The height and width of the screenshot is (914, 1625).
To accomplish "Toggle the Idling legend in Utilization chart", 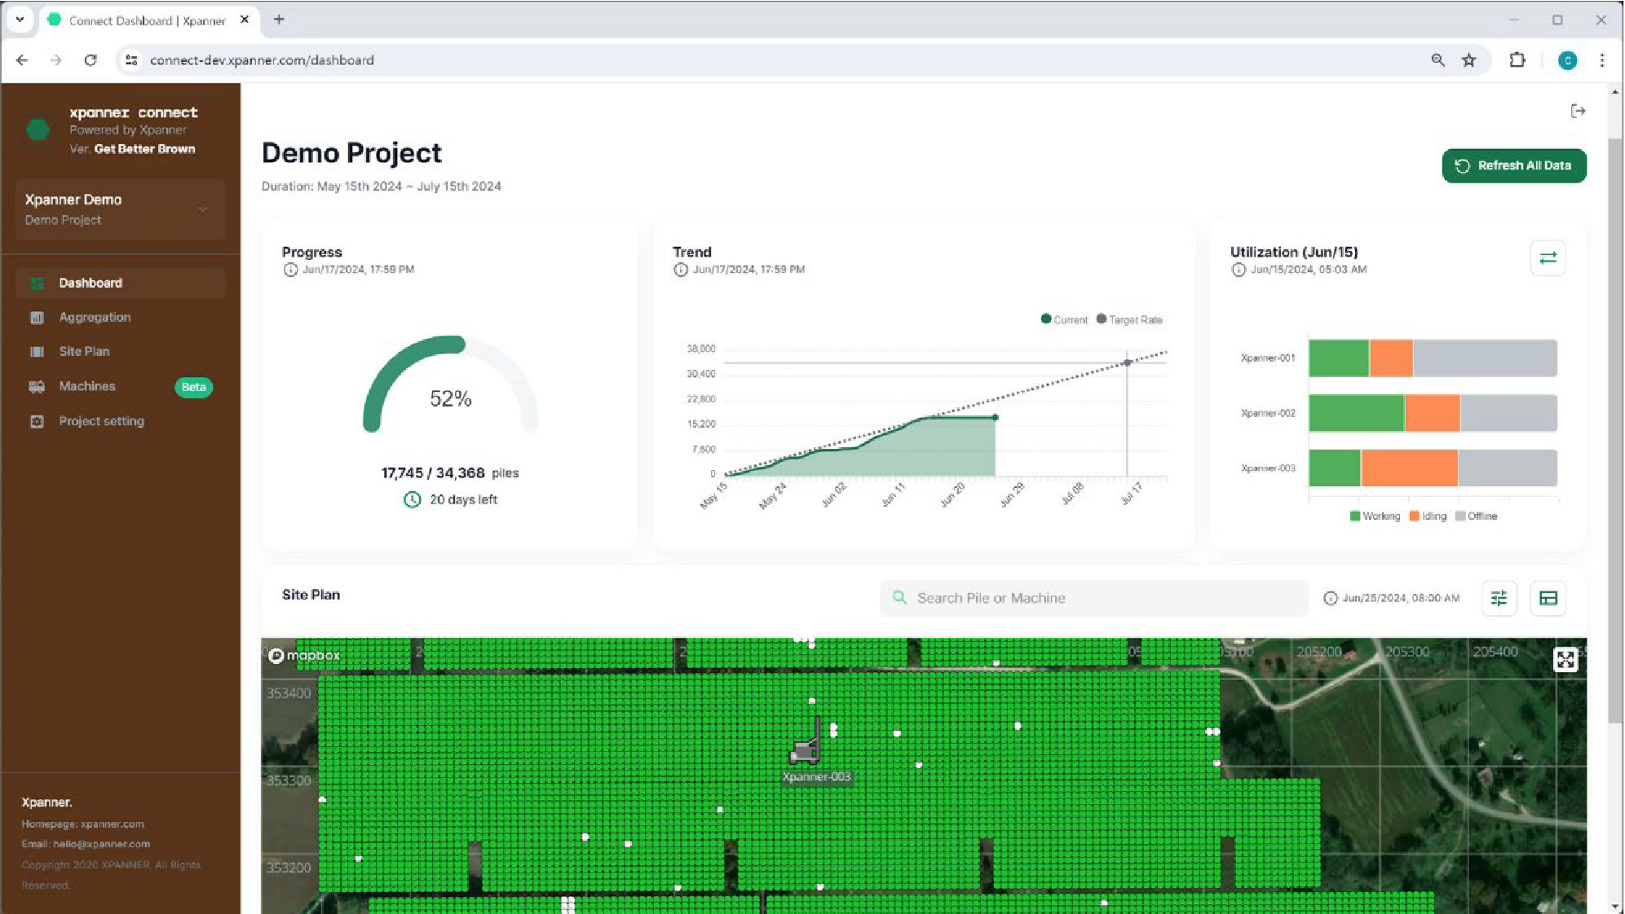I will 1428,516.
